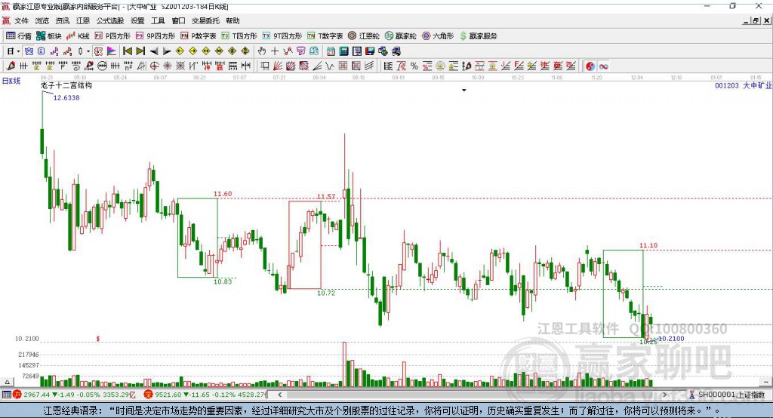Click the red floppy disk save icon
Screen dimensions: 773x418
(370, 51)
